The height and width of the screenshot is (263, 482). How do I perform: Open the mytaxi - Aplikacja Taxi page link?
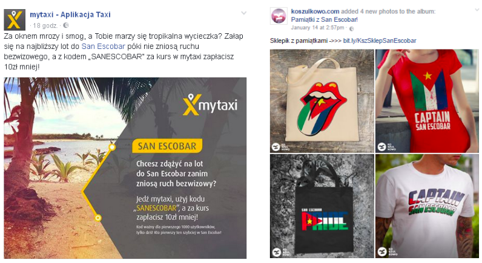point(70,15)
